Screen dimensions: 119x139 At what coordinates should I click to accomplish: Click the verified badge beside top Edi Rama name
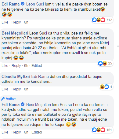[x=23, y=4]
